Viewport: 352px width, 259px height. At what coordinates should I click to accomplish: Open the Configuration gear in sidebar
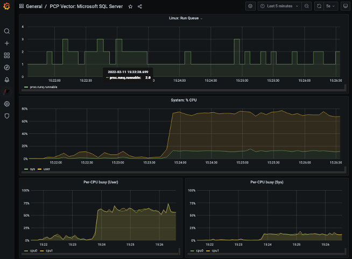tap(7, 104)
